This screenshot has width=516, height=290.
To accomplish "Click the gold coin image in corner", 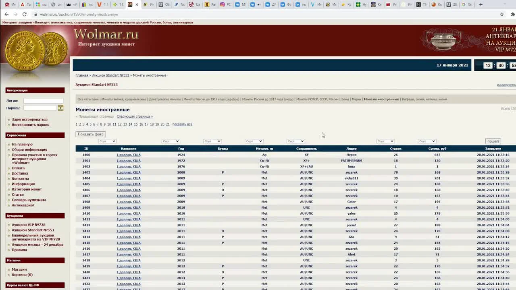I will tap(35, 52).
